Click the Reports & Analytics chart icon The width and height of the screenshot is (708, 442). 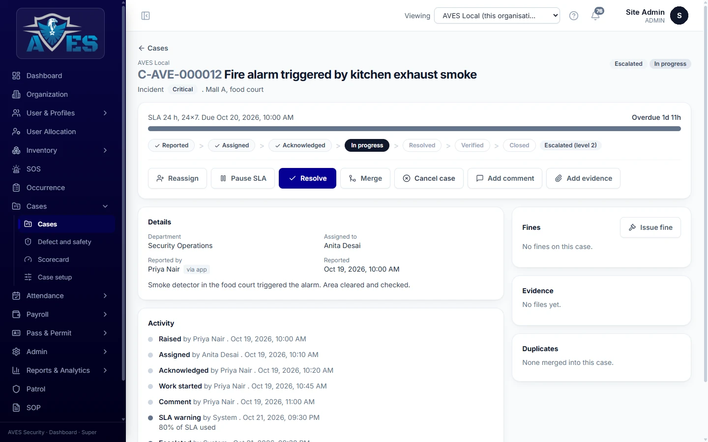click(16, 370)
